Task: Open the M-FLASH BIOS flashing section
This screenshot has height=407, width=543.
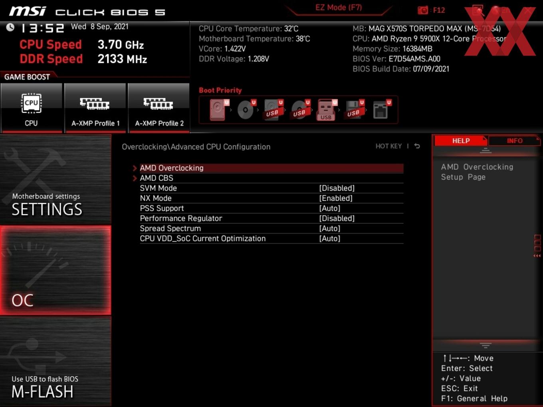Action: [55, 362]
